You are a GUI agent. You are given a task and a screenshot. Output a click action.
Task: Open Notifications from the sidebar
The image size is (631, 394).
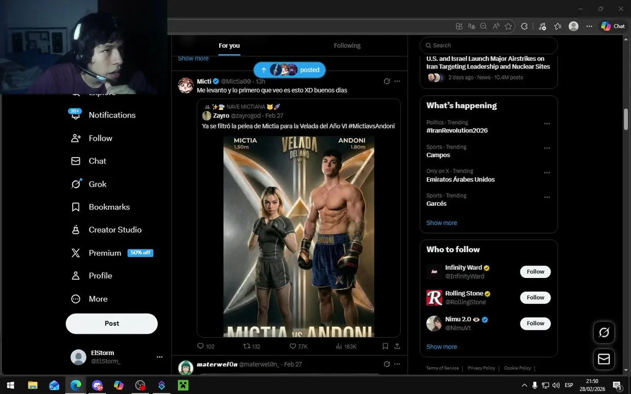(104, 115)
